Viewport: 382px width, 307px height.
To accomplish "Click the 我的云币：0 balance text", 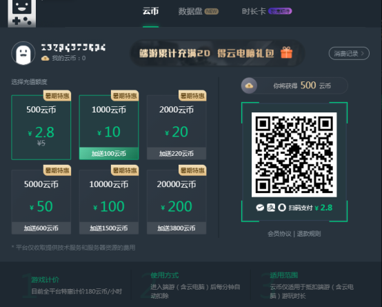I will click(69, 58).
